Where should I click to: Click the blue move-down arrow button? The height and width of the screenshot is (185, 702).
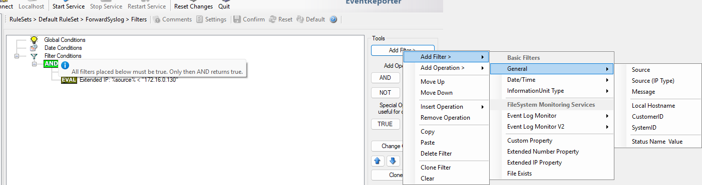click(393, 161)
